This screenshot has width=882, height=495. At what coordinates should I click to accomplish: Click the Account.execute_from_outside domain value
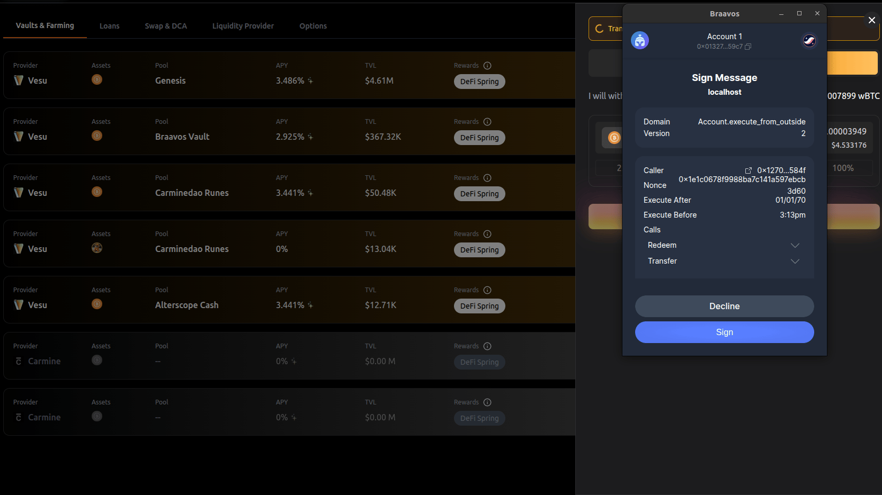(x=752, y=122)
